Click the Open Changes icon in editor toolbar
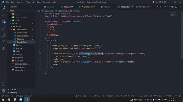Viewport: 183px width, 102px height. pyautogui.click(x=172, y=7)
